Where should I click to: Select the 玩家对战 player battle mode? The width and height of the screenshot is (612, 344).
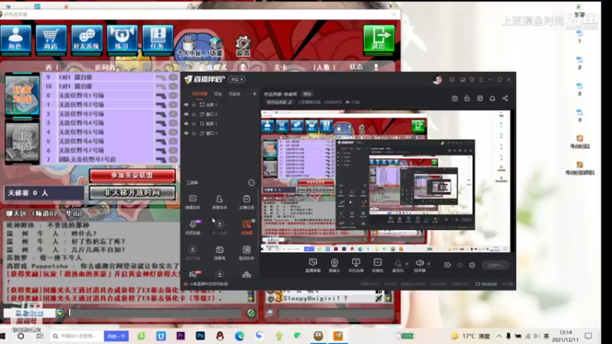point(22,95)
